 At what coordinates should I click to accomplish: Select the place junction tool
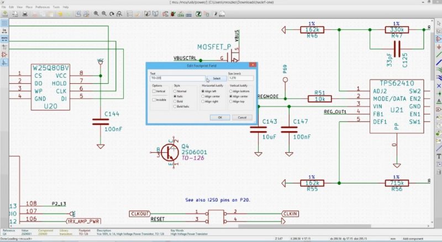click(439, 93)
